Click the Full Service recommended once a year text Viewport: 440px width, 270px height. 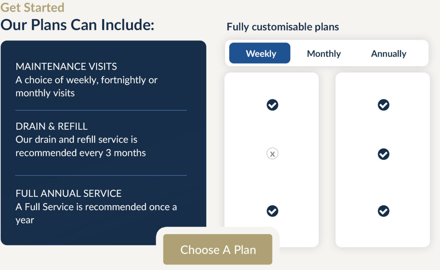[x=96, y=213]
